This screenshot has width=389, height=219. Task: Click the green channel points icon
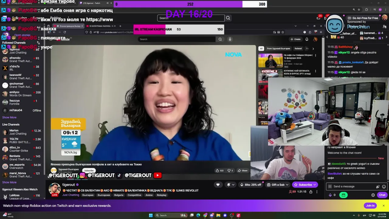click(343, 195)
